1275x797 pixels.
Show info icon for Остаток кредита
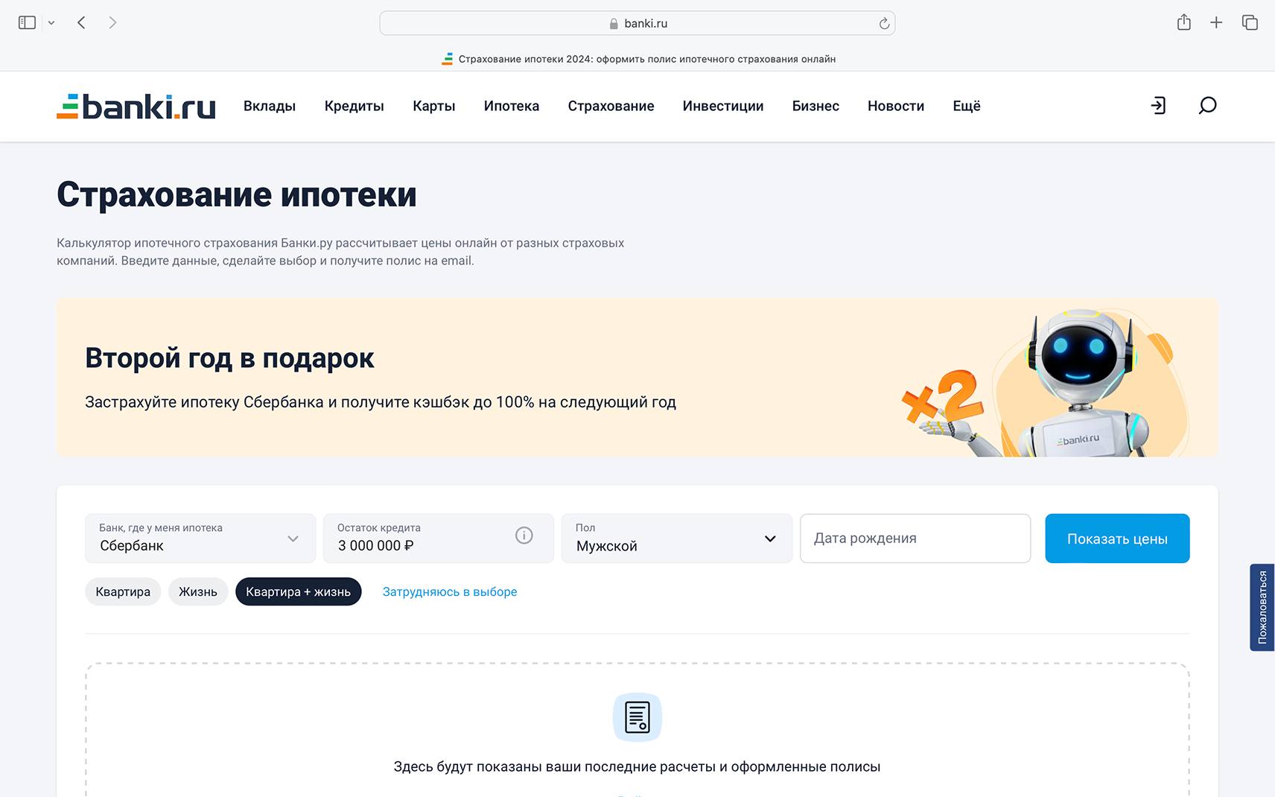tap(524, 536)
